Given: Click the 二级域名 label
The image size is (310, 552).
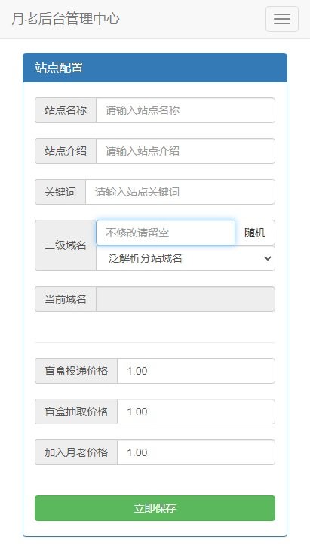Looking at the screenshot, I should click(x=66, y=245).
